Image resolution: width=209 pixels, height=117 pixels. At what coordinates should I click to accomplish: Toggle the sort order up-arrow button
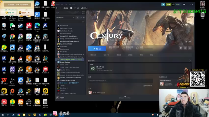[x=77, y=17]
